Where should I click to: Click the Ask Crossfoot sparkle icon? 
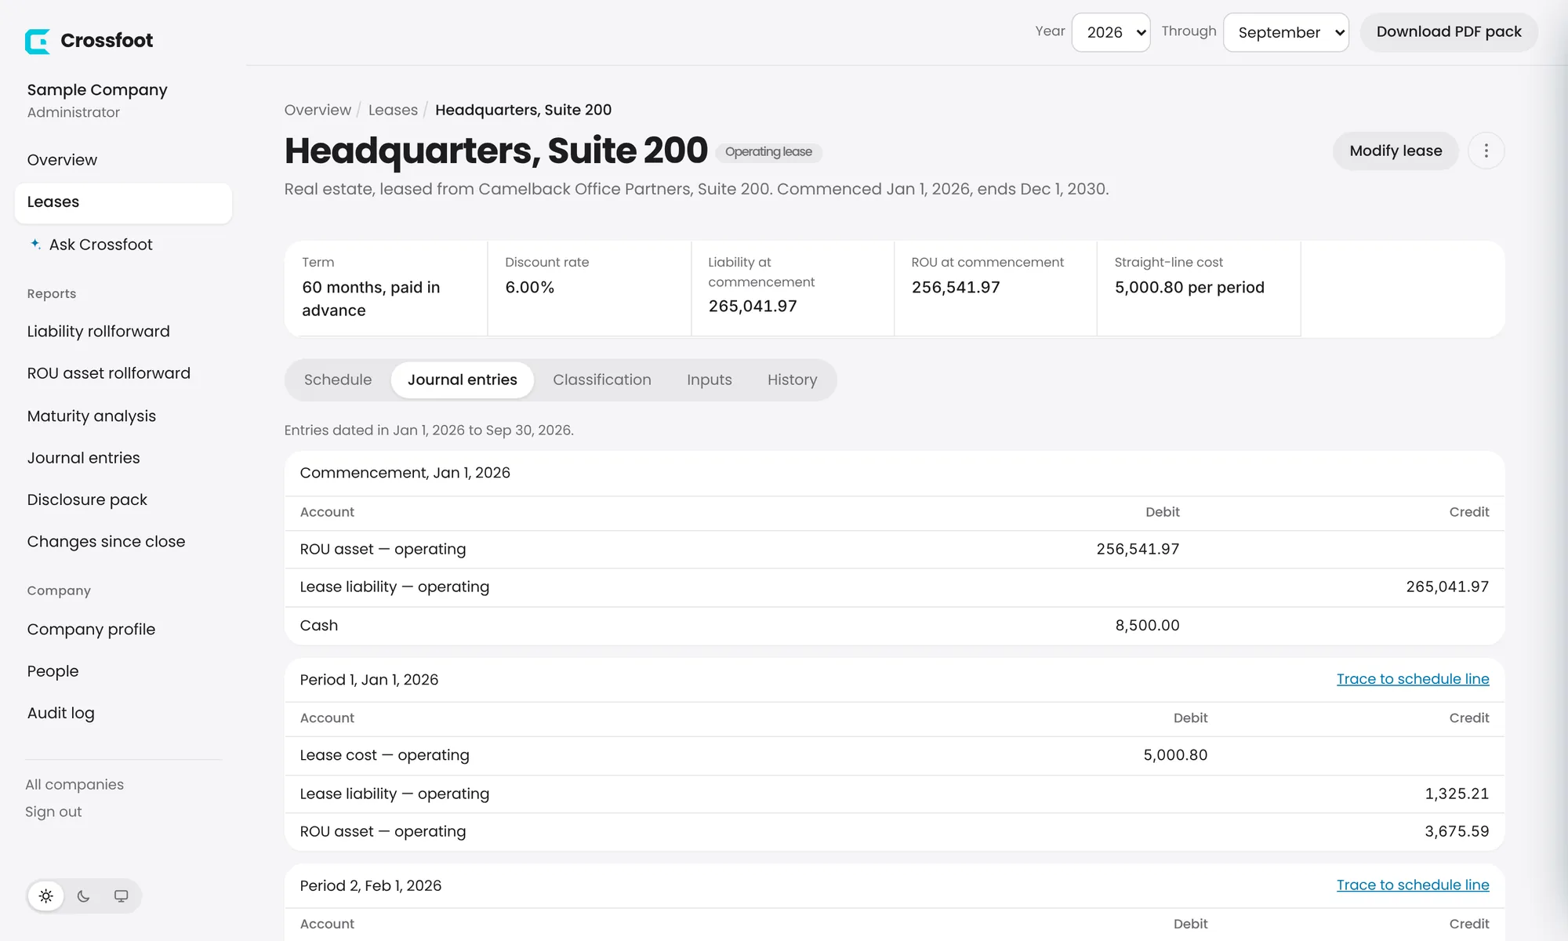pos(35,244)
